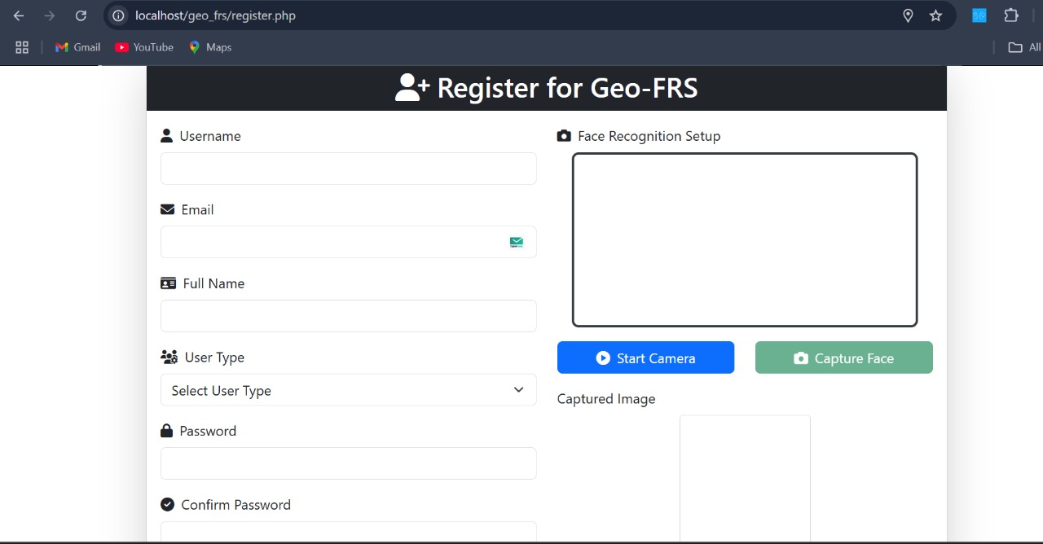The width and height of the screenshot is (1043, 544).
Task: Click the person-add icon in the page header
Action: [411, 87]
